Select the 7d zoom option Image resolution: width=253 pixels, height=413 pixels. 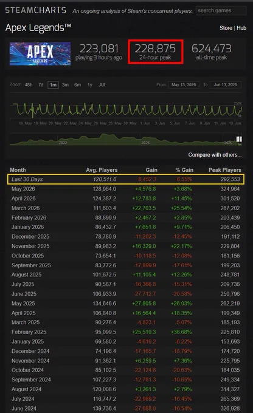point(41,85)
